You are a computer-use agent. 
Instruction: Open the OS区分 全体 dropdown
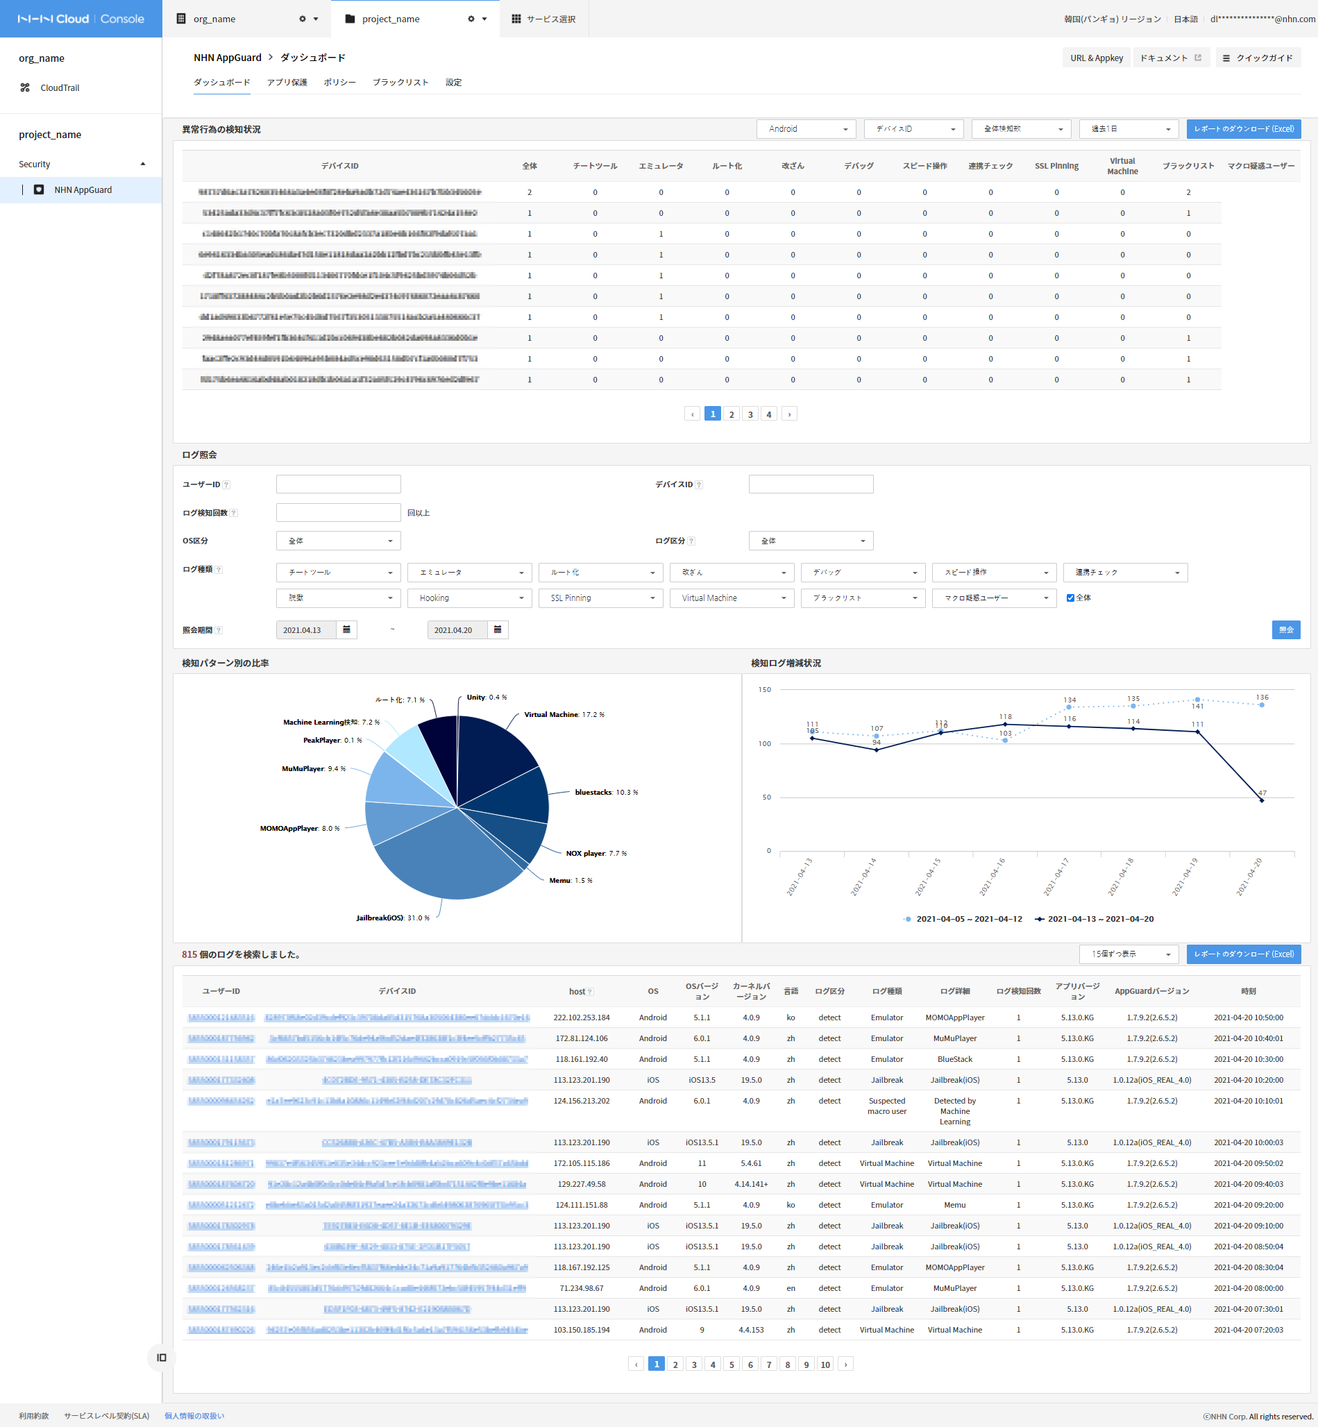tap(338, 541)
